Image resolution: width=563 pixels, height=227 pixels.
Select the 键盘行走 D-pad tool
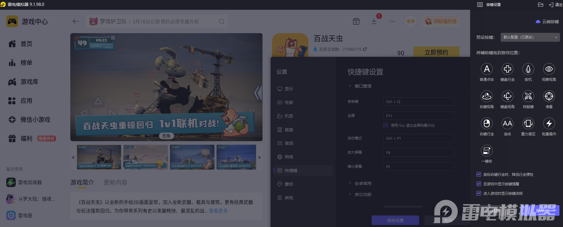pos(508,69)
